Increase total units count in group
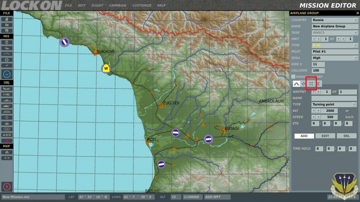The image size is (360, 202). 343,39
